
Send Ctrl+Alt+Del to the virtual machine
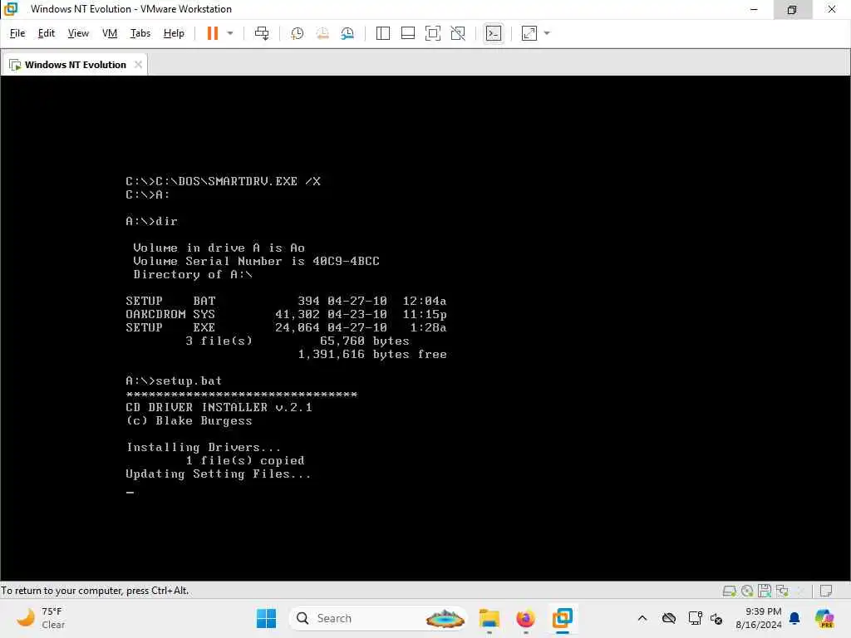coord(262,33)
